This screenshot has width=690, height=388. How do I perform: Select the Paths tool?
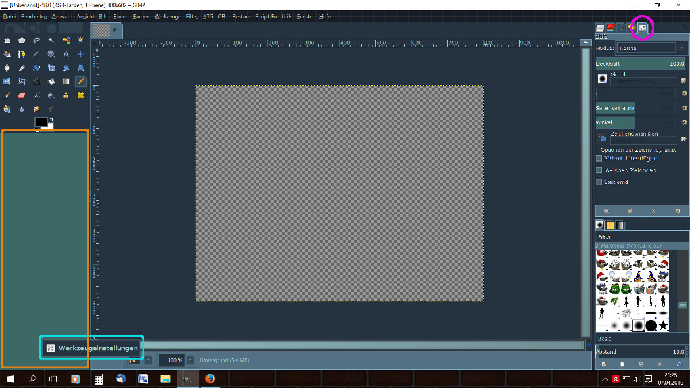point(21,54)
